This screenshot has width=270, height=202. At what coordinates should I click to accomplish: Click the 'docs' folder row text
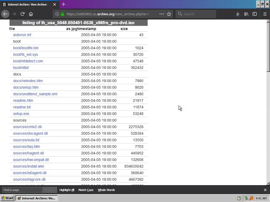point(17,74)
